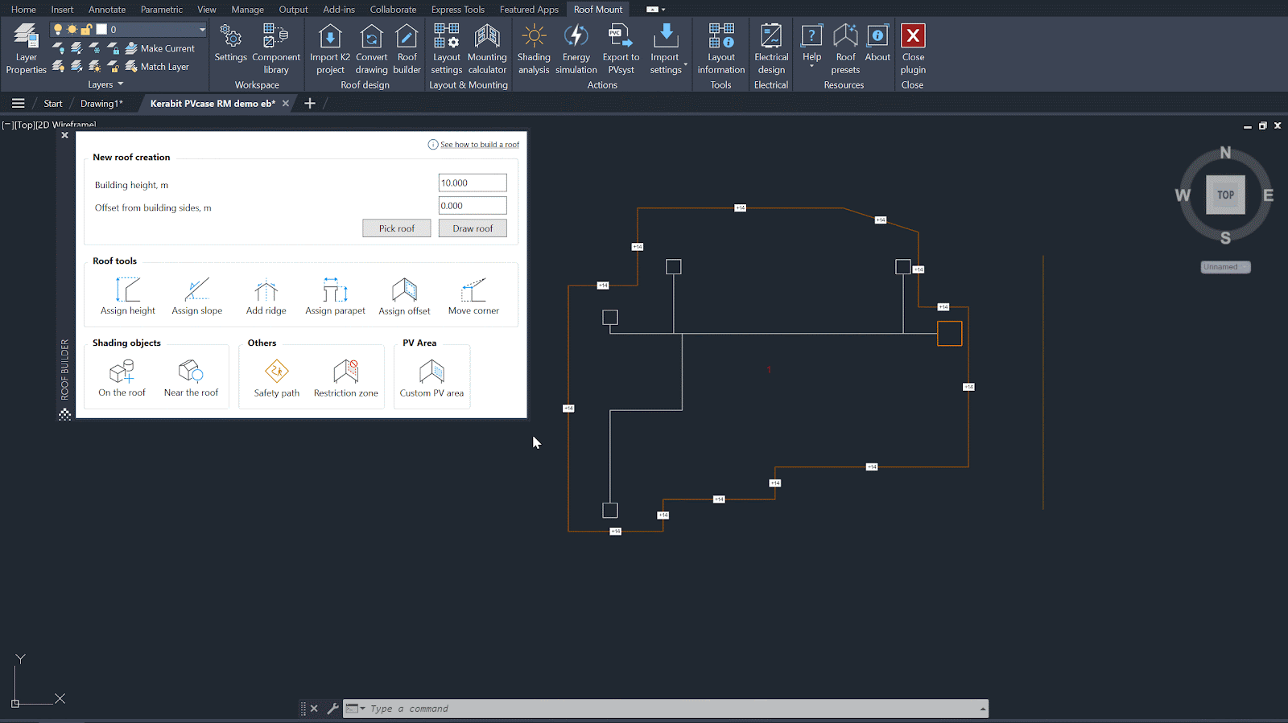This screenshot has height=723, width=1288.
Task: Click Pick roof button
Action: tap(397, 228)
